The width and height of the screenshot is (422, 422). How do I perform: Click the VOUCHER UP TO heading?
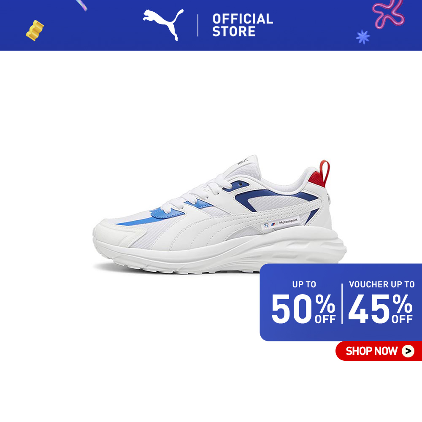381,284
